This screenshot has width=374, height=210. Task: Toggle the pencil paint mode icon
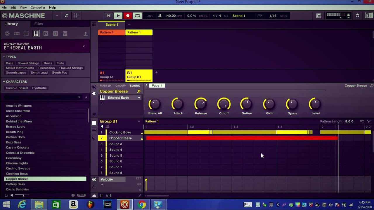coord(140,196)
